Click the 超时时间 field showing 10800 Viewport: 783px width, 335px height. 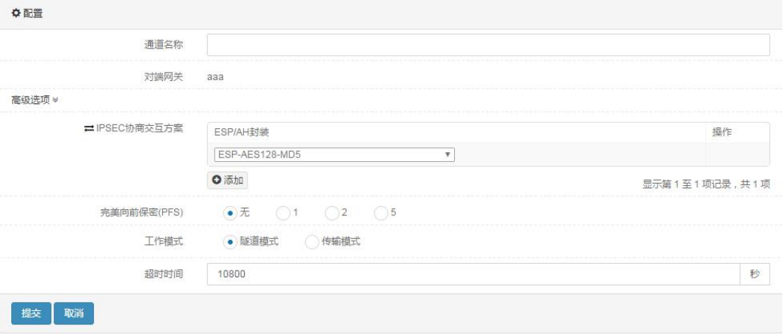tap(474, 274)
